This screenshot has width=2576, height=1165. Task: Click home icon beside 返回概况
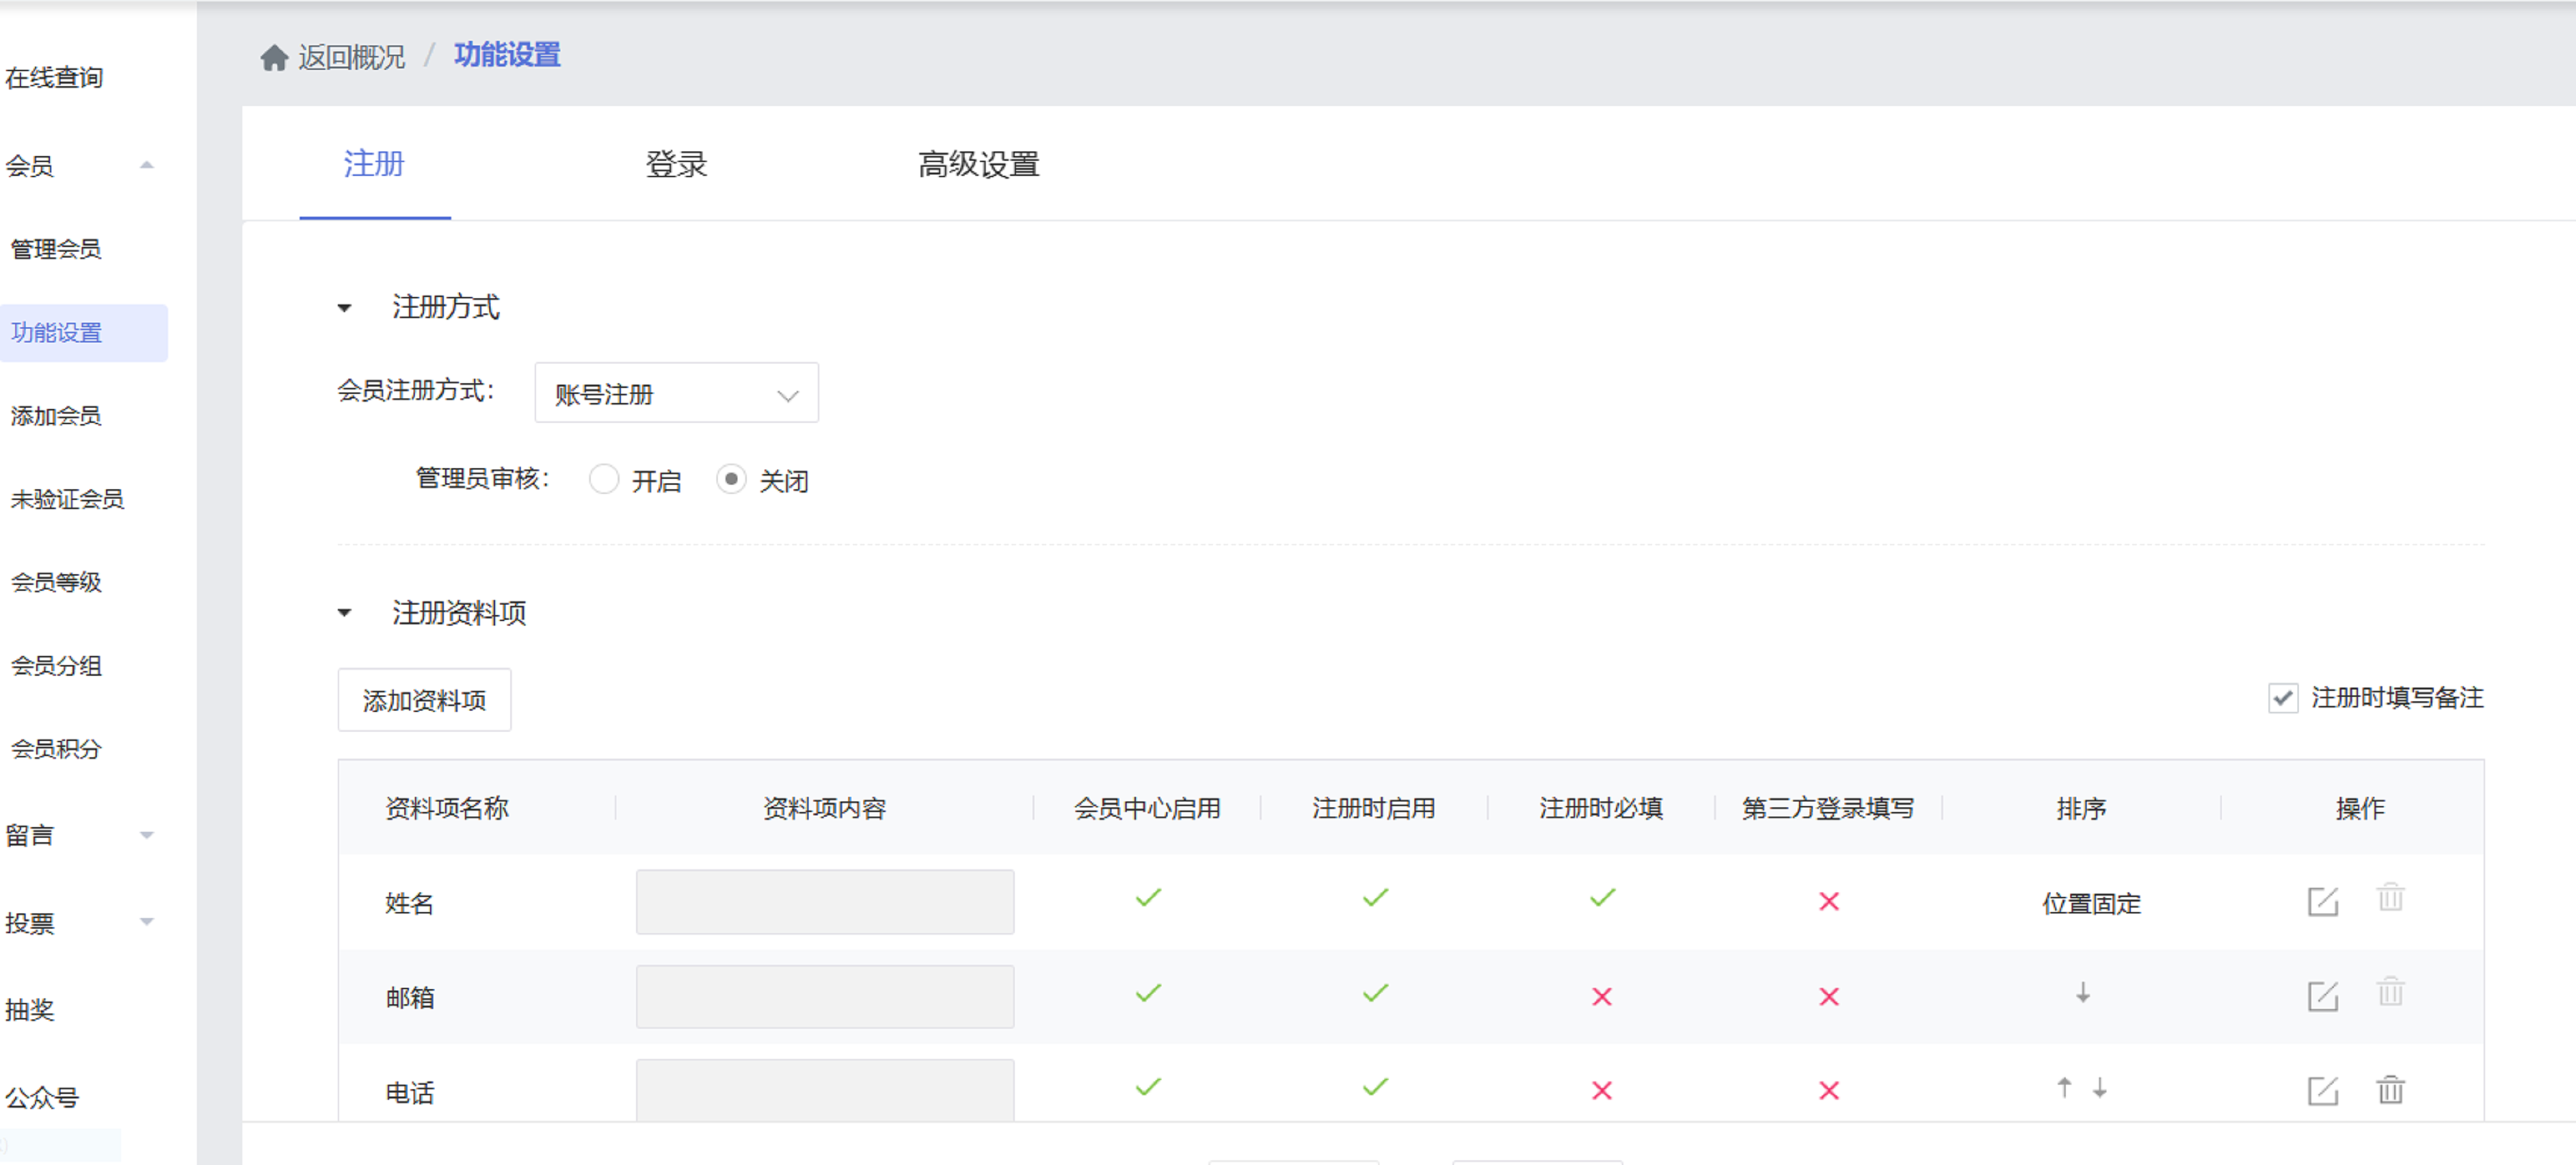tap(274, 58)
